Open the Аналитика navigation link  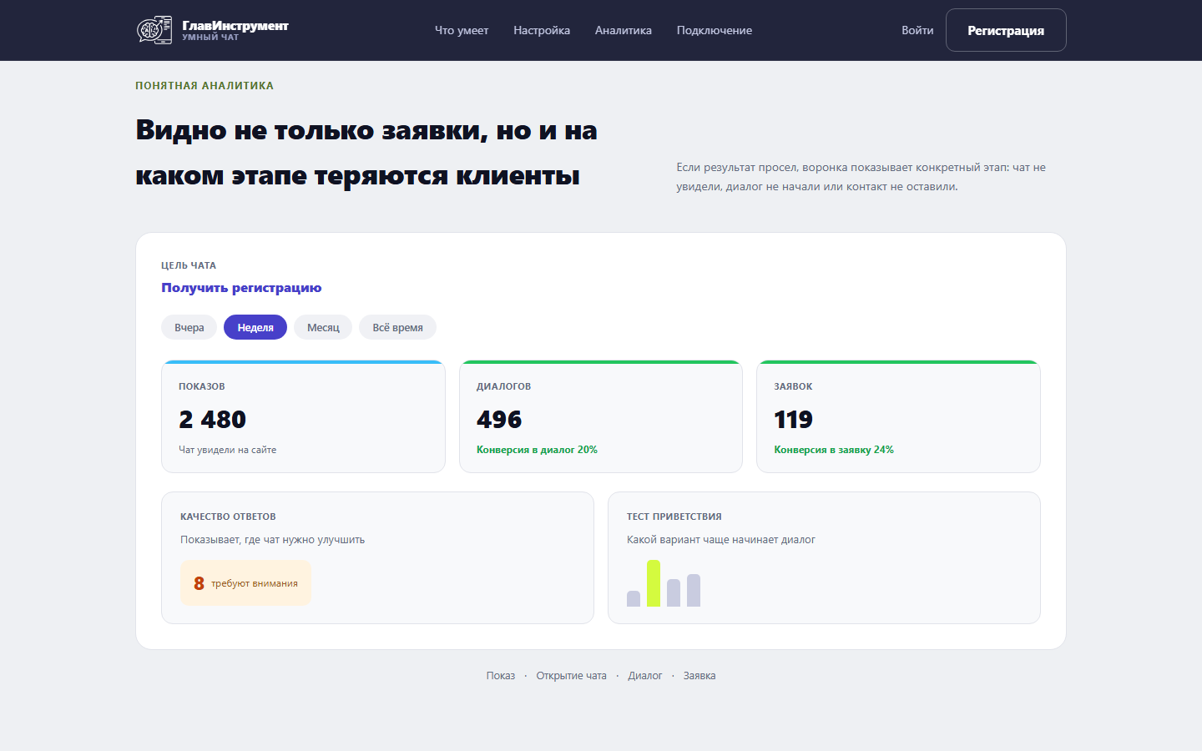(624, 31)
